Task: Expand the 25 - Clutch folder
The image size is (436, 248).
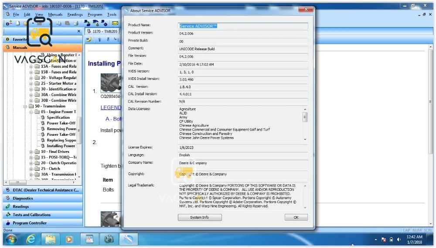Action: click(31, 169)
